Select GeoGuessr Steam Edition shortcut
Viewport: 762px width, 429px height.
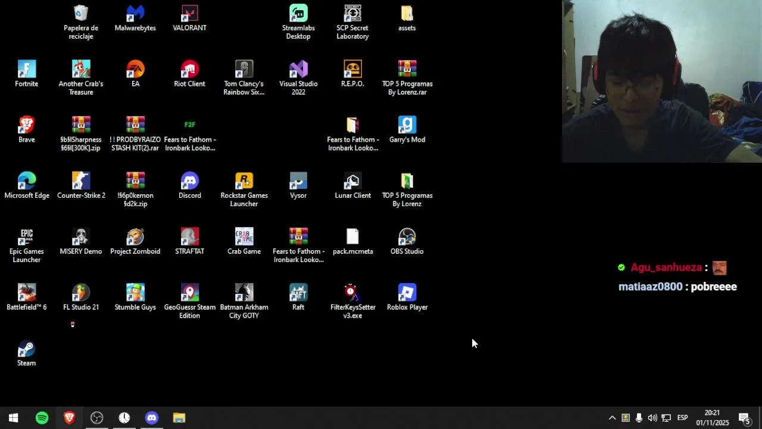coord(189,302)
